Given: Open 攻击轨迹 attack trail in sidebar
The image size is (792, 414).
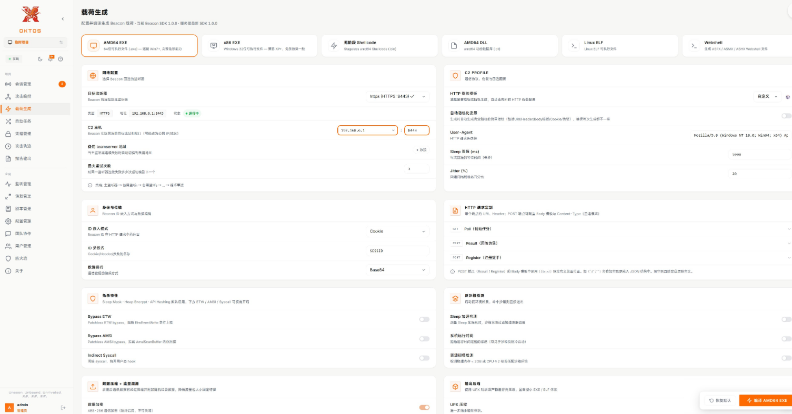Looking at the screenshot, I should [35, 146].
